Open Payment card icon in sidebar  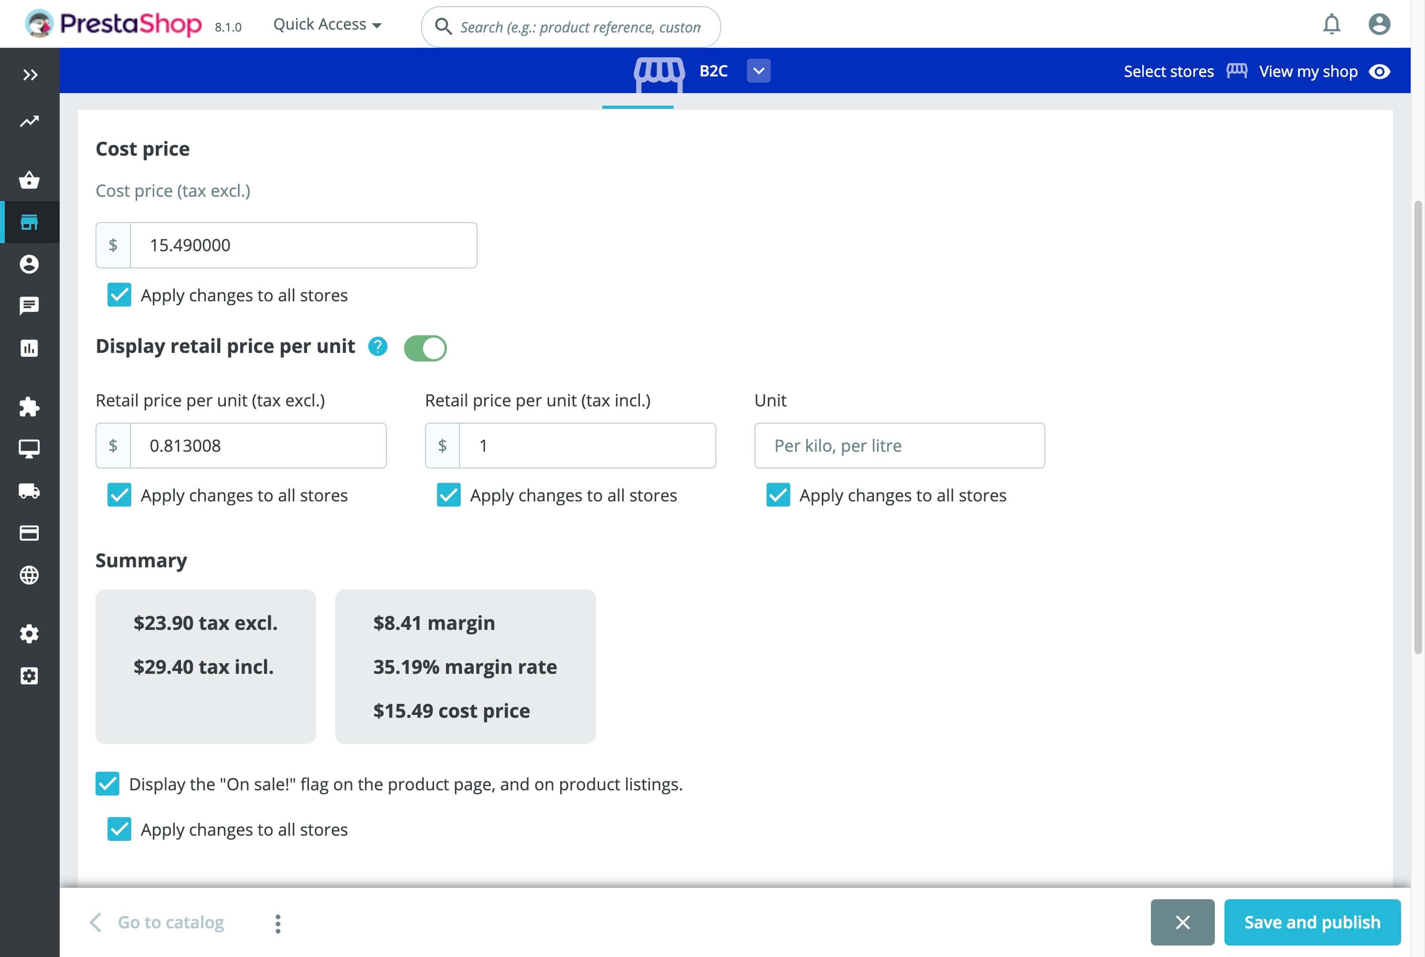(x=29, y=533)
